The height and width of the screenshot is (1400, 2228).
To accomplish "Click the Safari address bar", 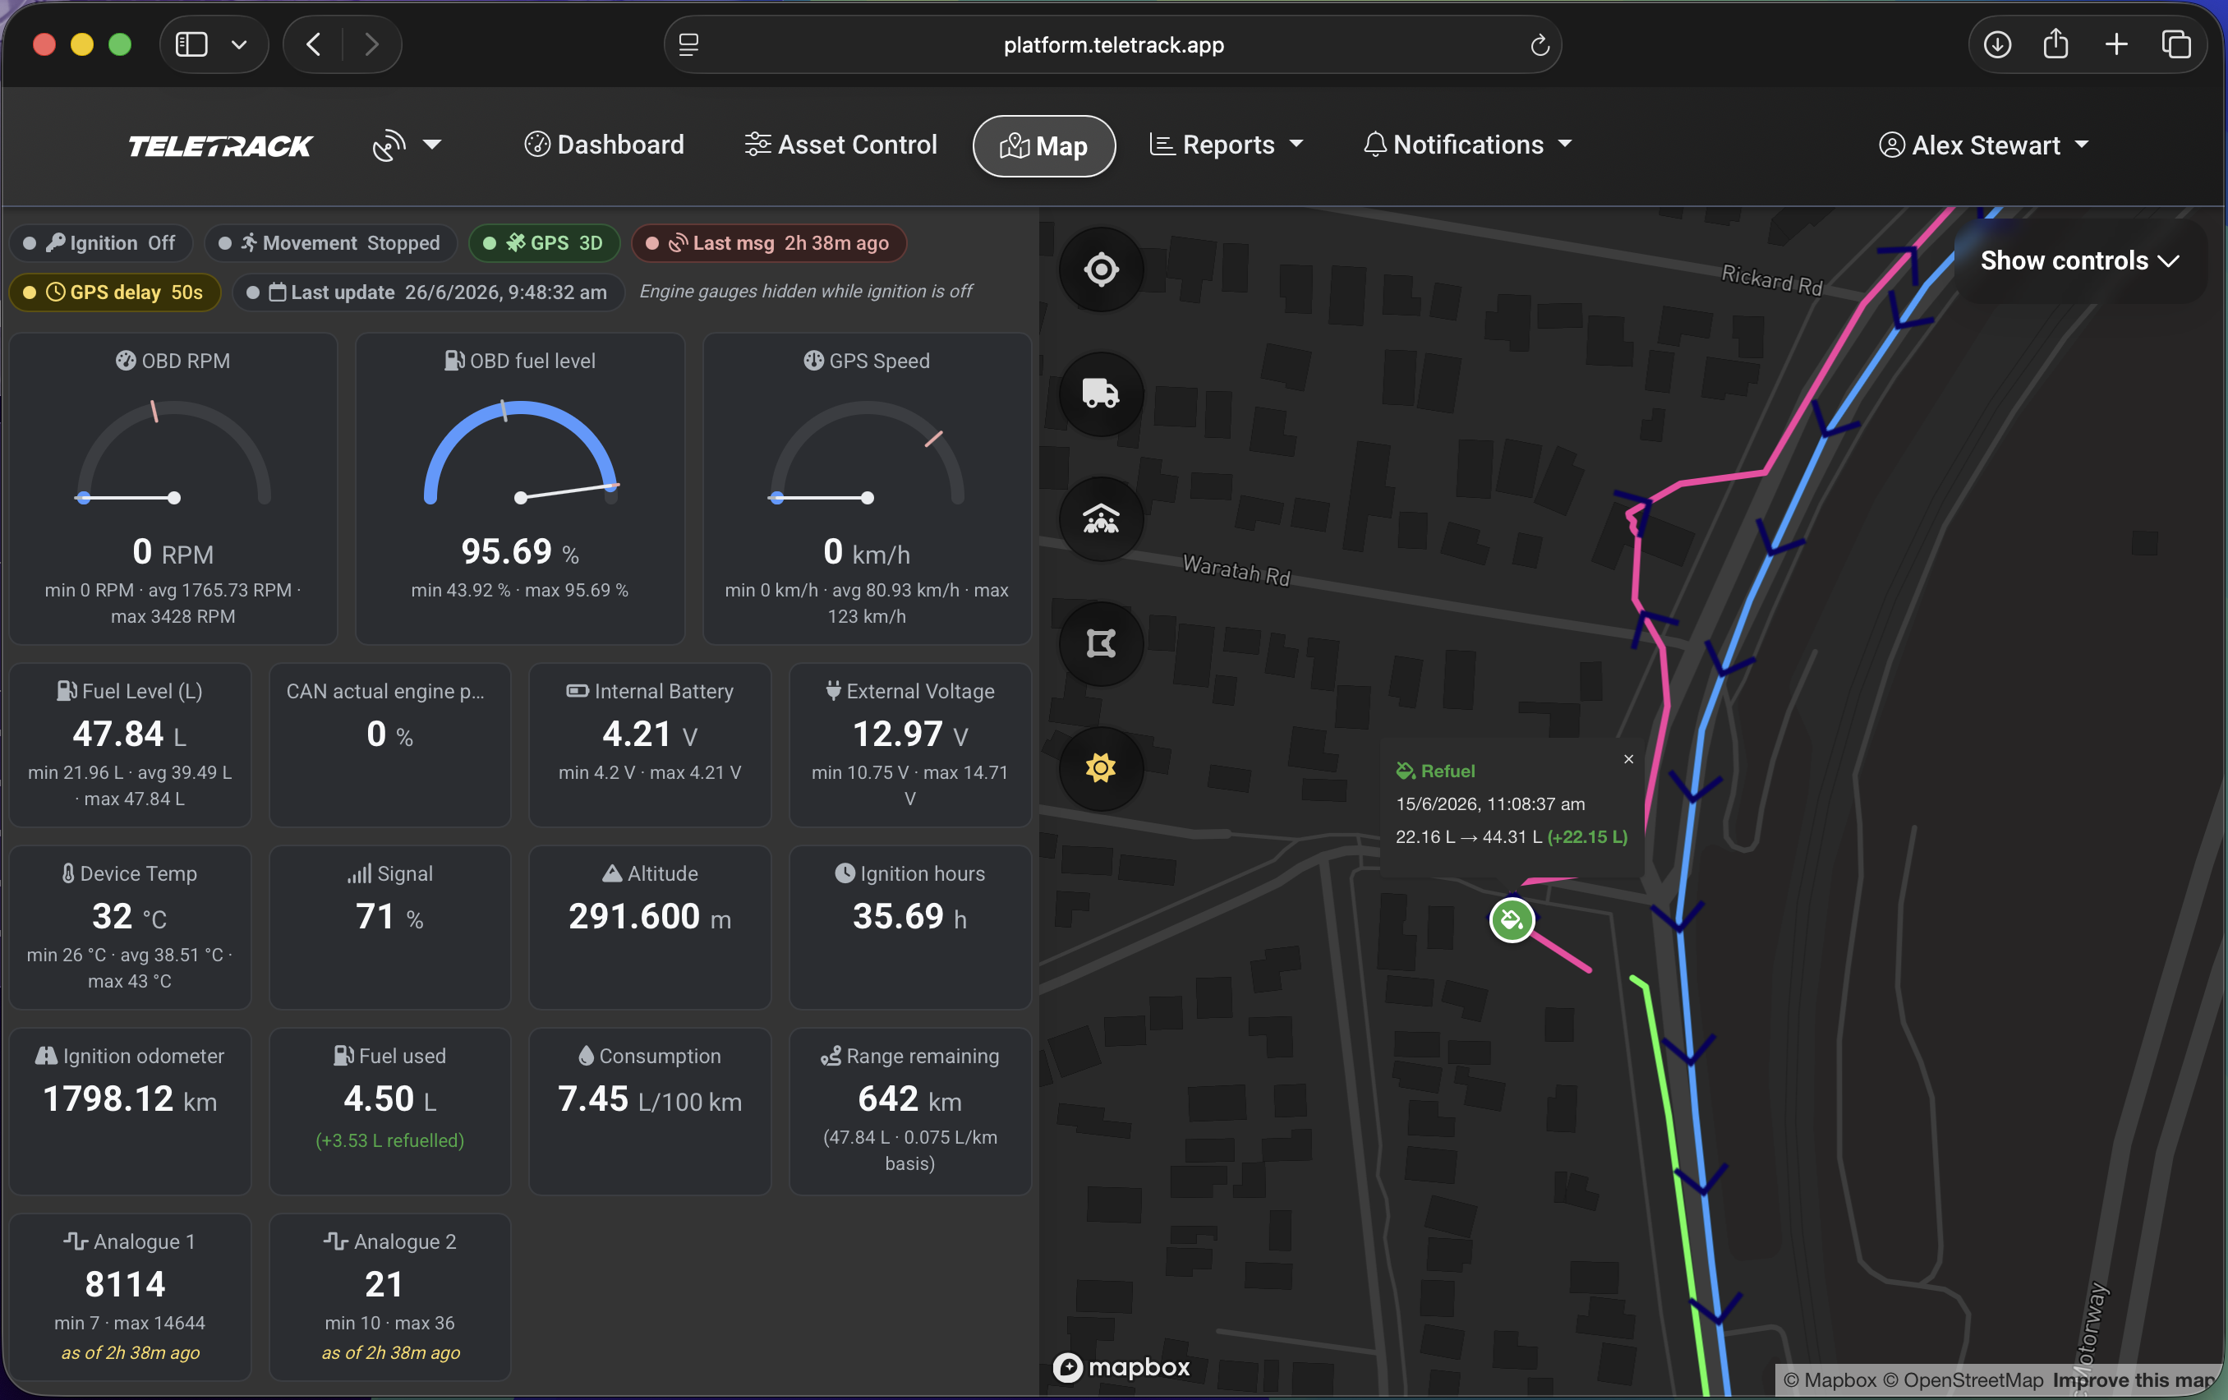I will click(x=1113, y=44).
